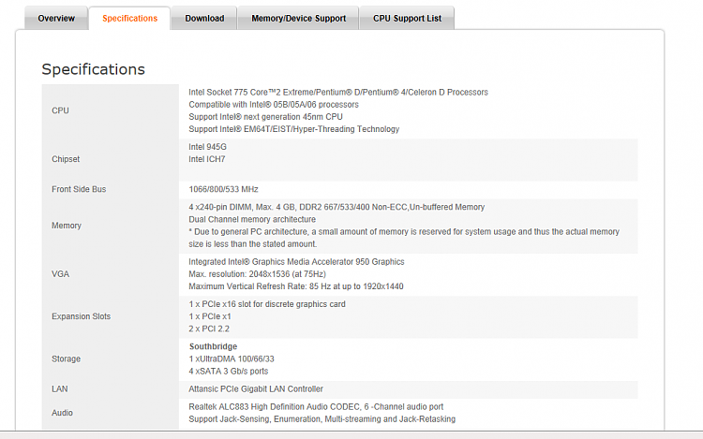The height and width of the screenshot is (439, 703).
Task: Click the 'Due to general PC architecture' note
Action: pyautogui.click(x=404, y=238)
